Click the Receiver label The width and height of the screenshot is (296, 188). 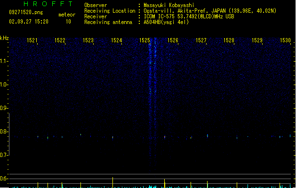click(96, 16)
